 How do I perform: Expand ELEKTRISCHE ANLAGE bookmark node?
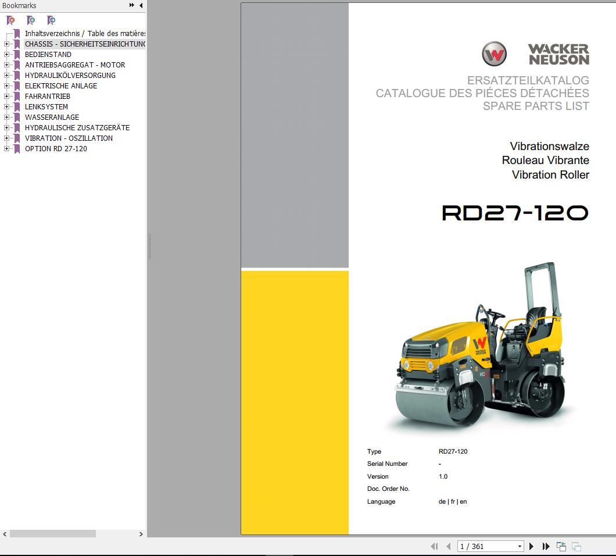point(6,85)
